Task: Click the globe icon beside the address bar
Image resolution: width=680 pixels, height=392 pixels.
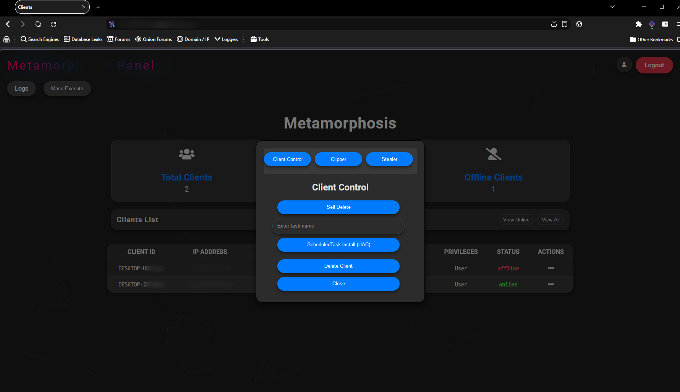Action: pos(579,24)
